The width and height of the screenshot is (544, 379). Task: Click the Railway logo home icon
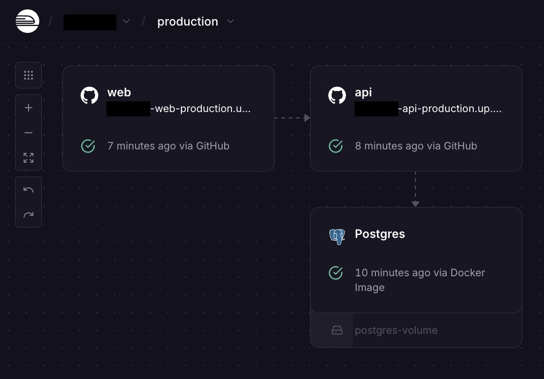(x=28, y=22)
